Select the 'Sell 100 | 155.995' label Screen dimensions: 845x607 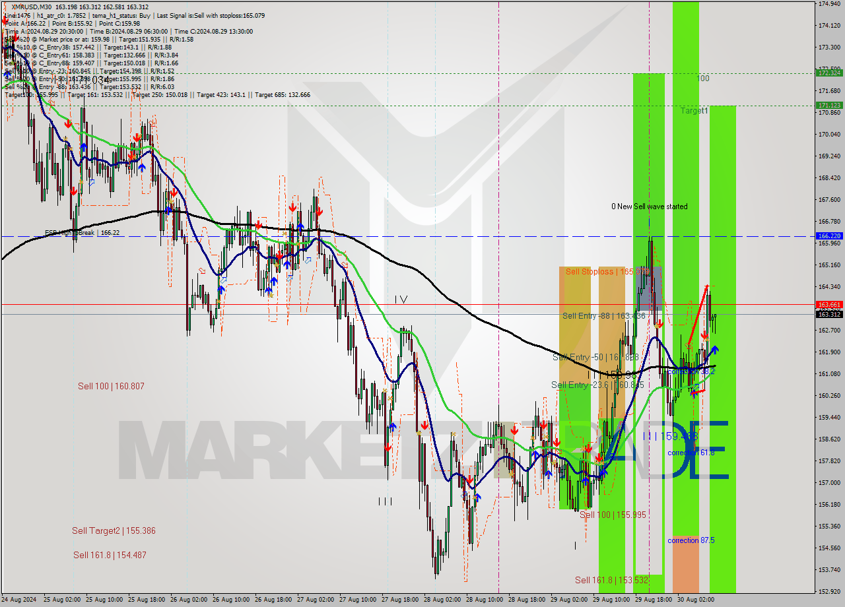point(613,515)
